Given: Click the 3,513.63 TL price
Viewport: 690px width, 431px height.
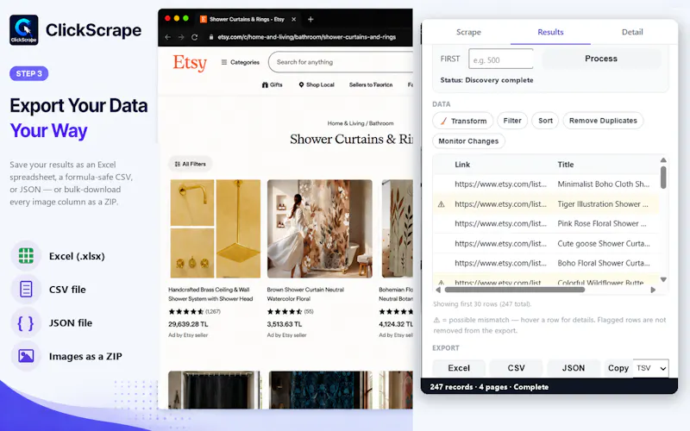Looking at the screenshot, I should tap(285, 324).
